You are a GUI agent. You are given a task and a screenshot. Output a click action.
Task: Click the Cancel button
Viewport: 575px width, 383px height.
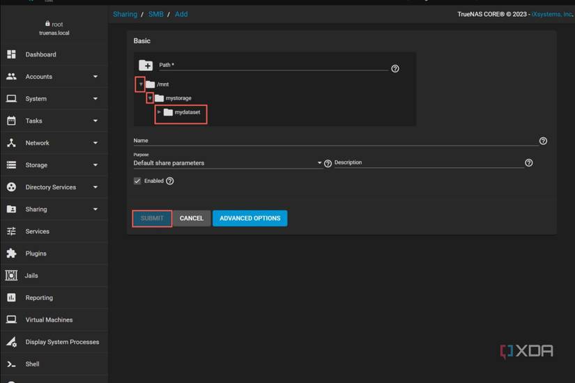click(x=192, y=219)
